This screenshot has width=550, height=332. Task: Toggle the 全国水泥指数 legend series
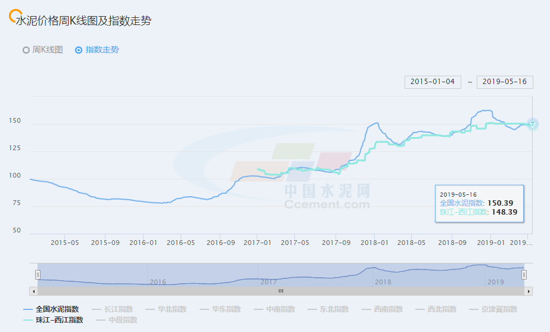51,309
